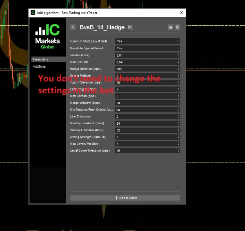The image size is (245, 231).
Task: Click the 'Max Levels Per Side' label
Action: 84,144
